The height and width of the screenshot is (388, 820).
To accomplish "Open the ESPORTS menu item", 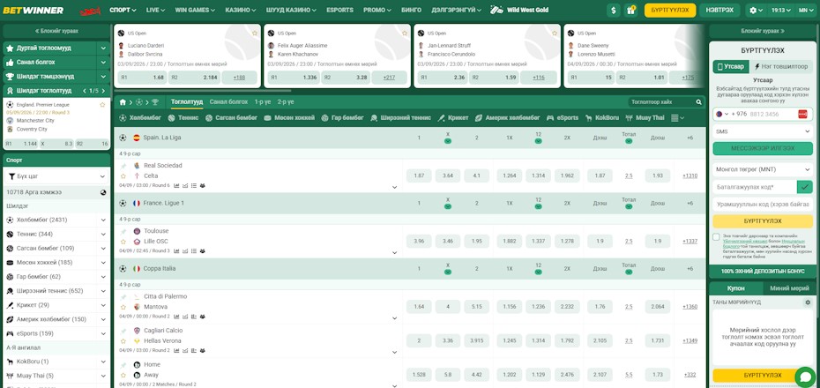I will (339, 10).
